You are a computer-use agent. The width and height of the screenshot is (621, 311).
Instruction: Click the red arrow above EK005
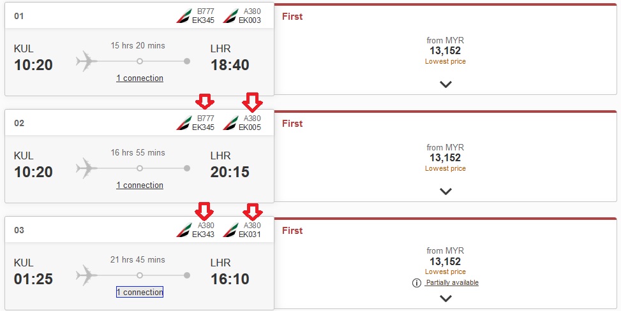coord(253,101)
